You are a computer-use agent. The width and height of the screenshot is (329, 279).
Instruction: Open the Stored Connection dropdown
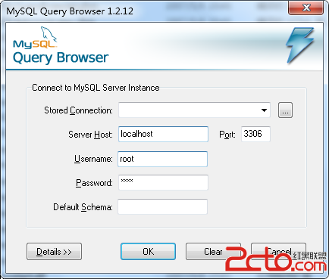click(x=194, y=110)
